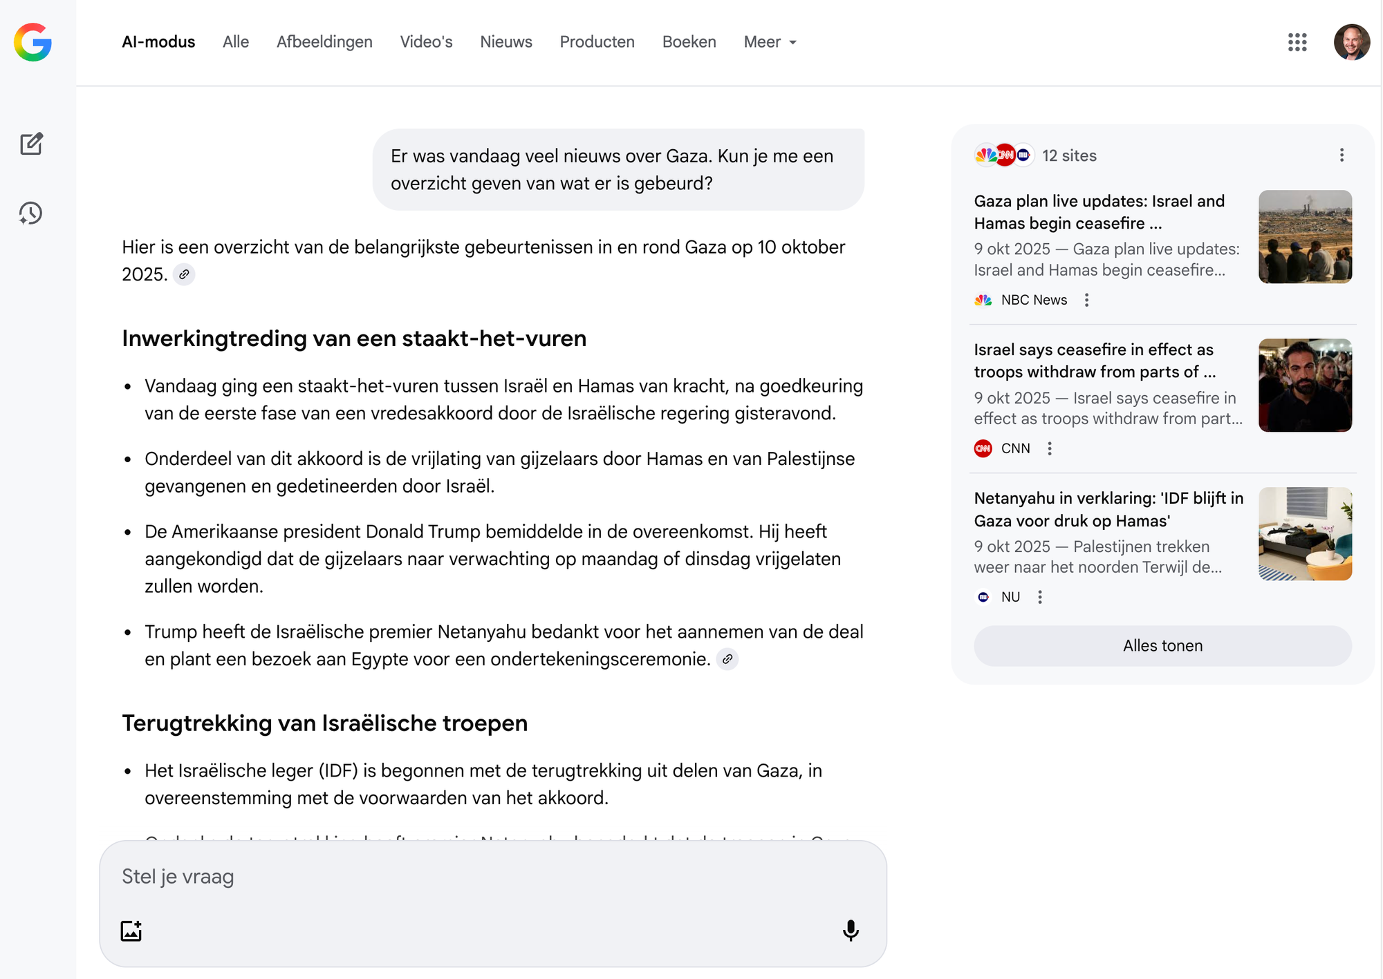Open options menu next to CNN
The image size is (1383, 979).
click(1050, 448)
